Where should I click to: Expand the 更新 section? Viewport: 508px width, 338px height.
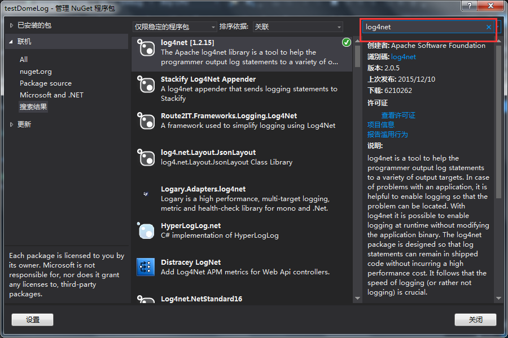(x=12, y=124)
